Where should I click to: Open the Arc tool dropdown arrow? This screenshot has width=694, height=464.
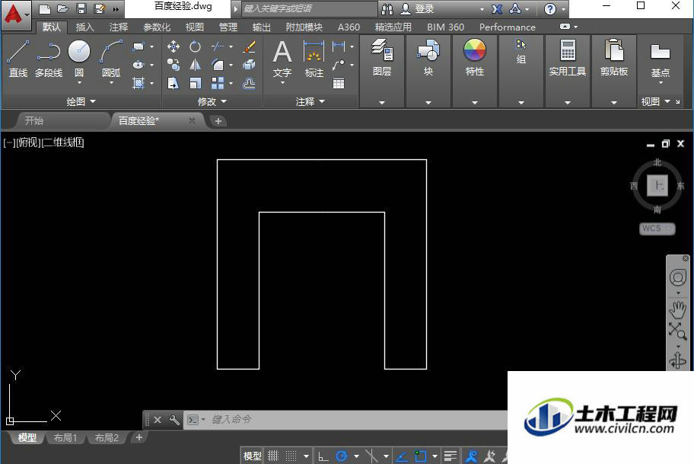coord(111,82)
